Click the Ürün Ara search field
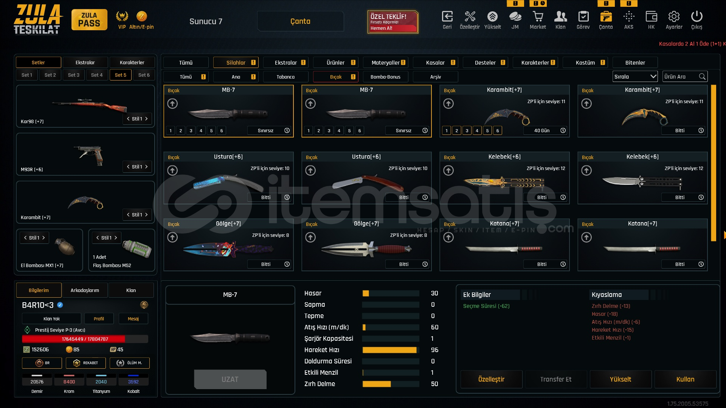This screenshot has width=726, height=408. point(685,76)
